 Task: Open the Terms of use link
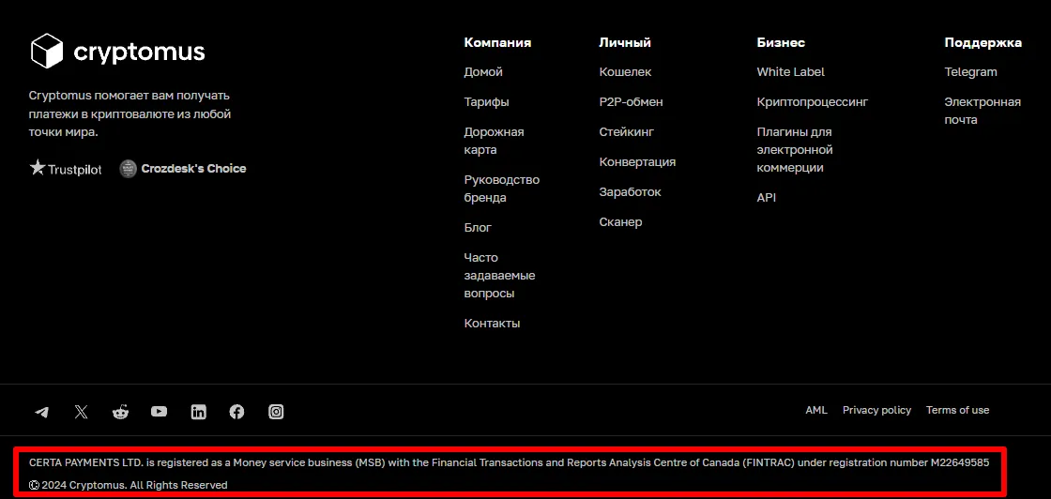(957, 410)
